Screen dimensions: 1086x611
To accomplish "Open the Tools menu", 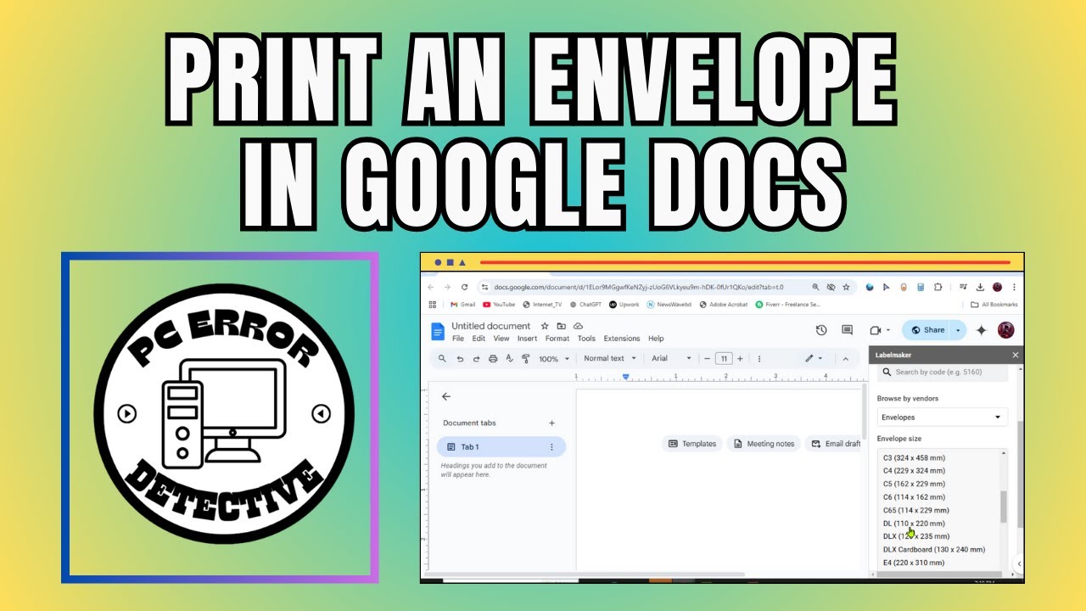I will (x=586, y=339).
